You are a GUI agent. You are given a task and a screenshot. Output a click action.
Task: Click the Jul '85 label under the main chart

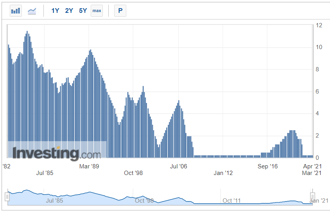click(x=45, y=173)
